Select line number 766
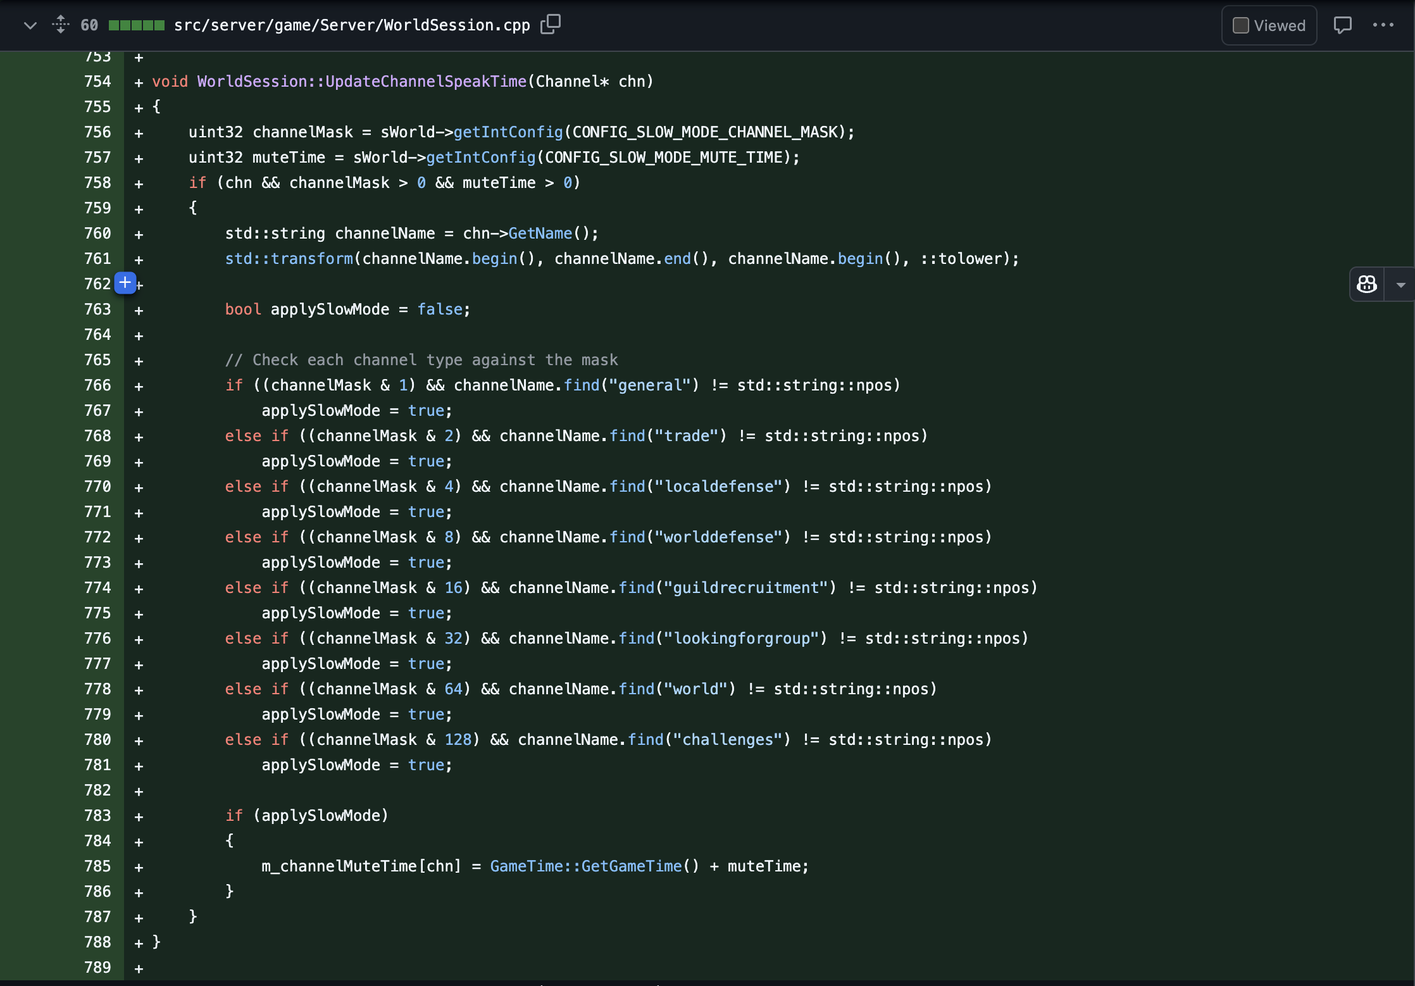Image resolution: width=1415 pixels, height=986 pixels. pyautogui.click(x=97, y=385)
